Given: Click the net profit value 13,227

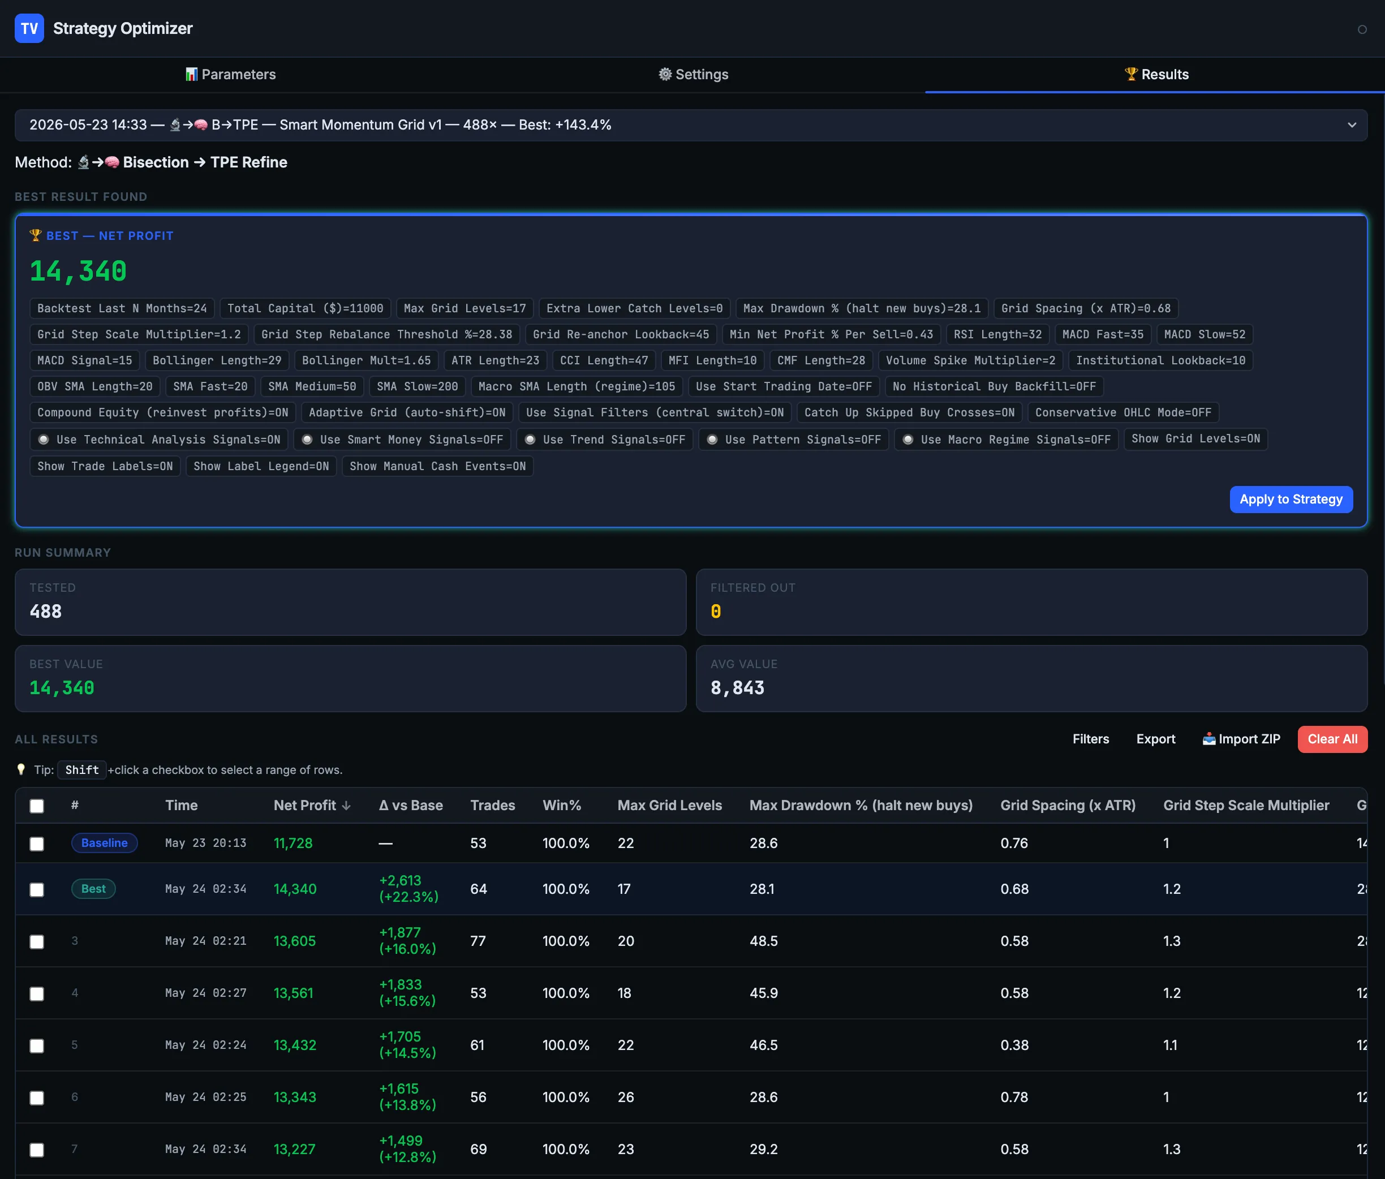Looking at the screenshot, I should click(295, 1150).
